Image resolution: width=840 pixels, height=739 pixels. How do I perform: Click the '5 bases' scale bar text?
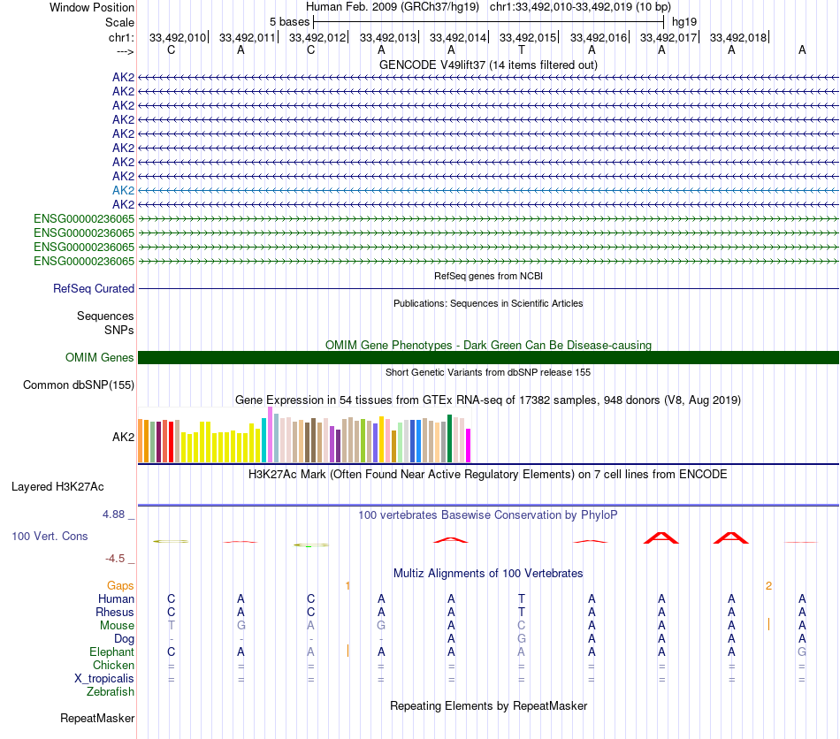[289, 22]
